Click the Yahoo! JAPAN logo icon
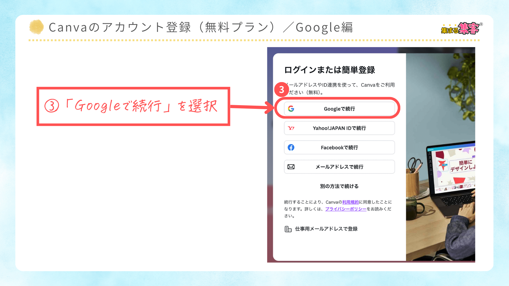The height and width of the screenshot is (286, 509). point(291,128)
